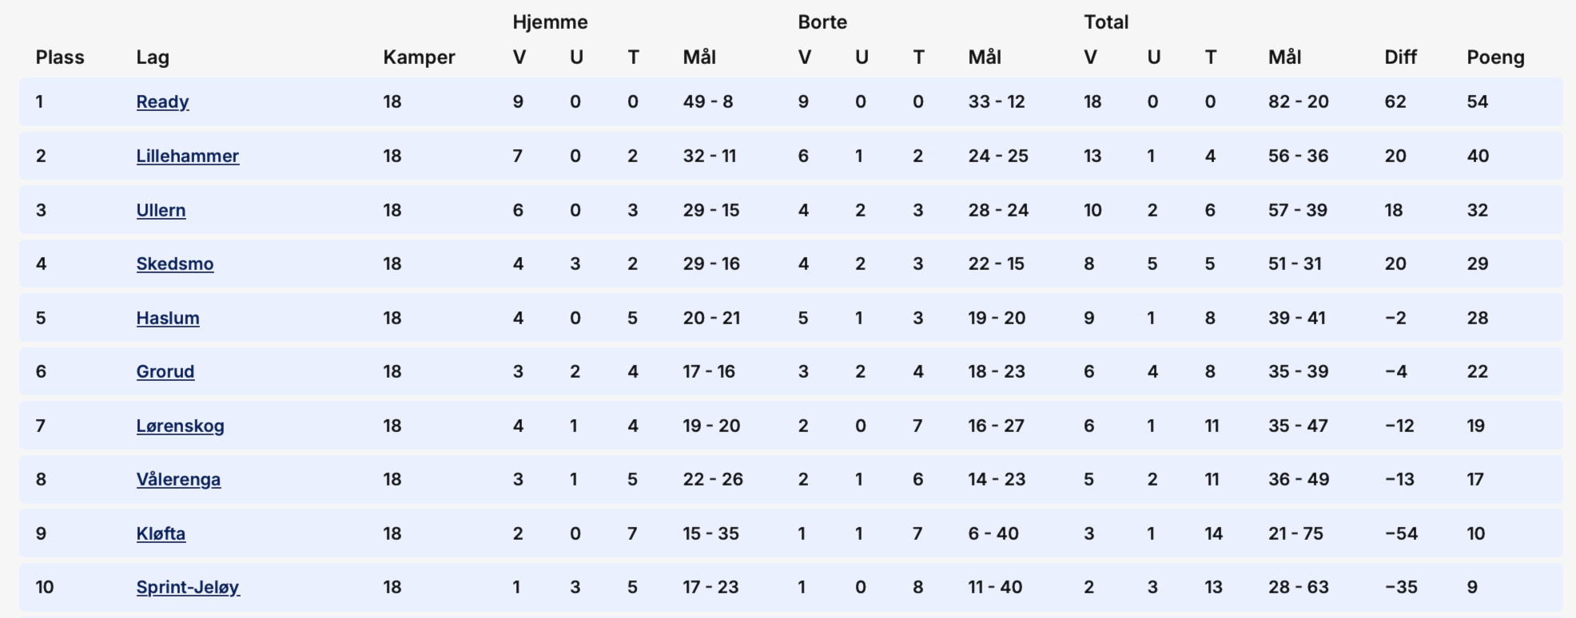The width and height of the screenshot is (1576, 618).
Task: Open the Grorud team link
Action: (165, 372)
